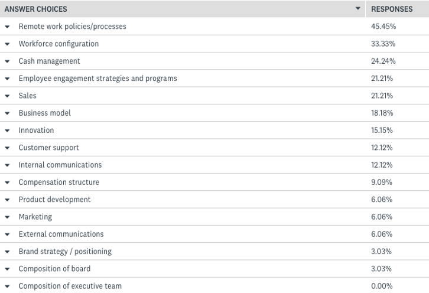Expand the Composition of executive team row

pos(7,287)
